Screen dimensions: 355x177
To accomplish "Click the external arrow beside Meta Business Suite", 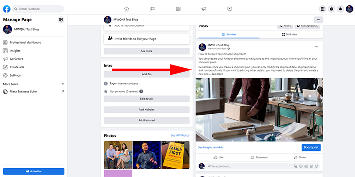I will 63,92.
